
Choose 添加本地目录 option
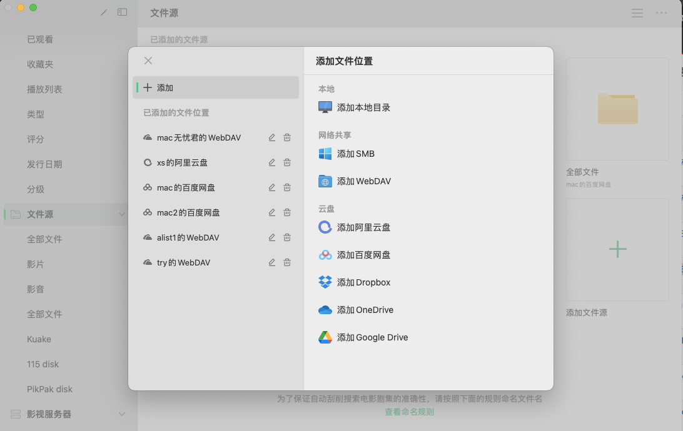363,107
